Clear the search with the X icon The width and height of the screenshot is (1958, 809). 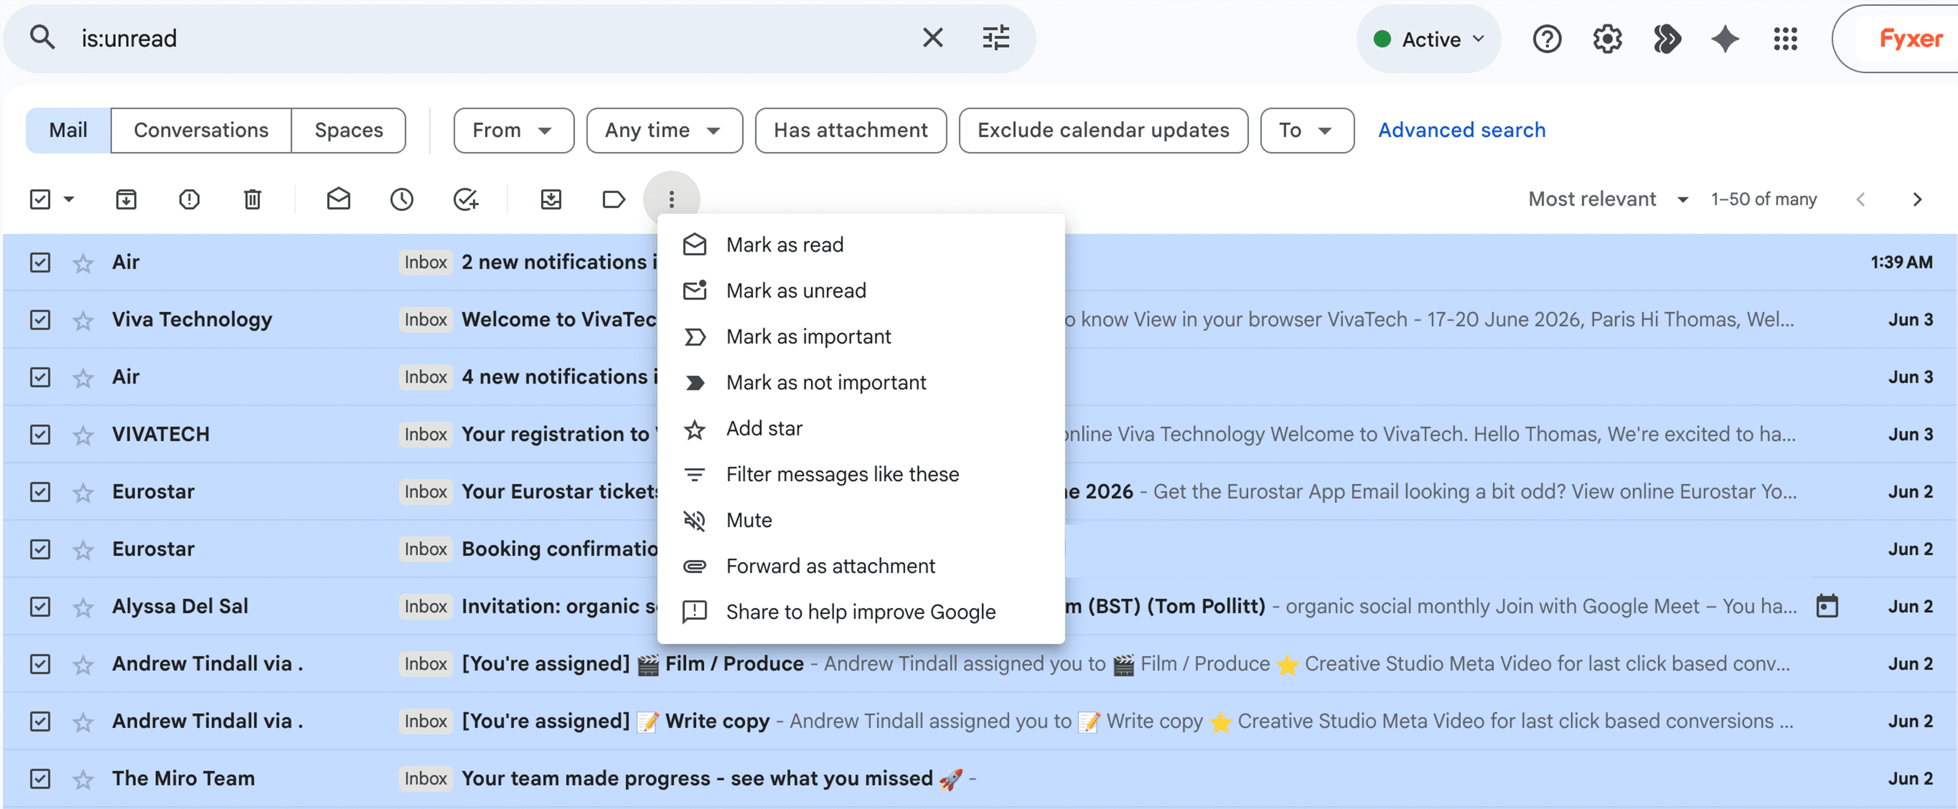click(933, 37)
